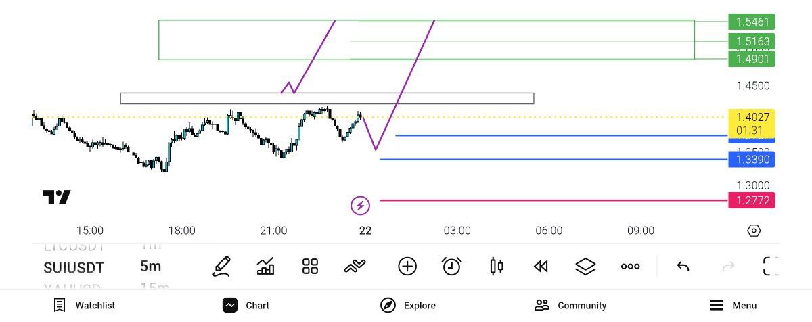Switch to the Watchlist tab

coord(84,305)
